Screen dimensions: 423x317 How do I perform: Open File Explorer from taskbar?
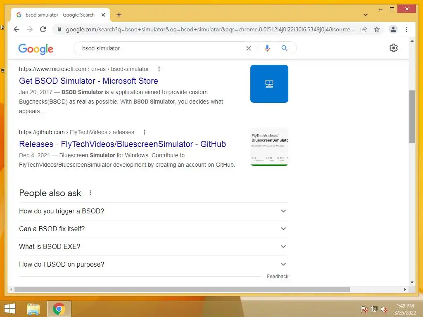click(33, 309)
